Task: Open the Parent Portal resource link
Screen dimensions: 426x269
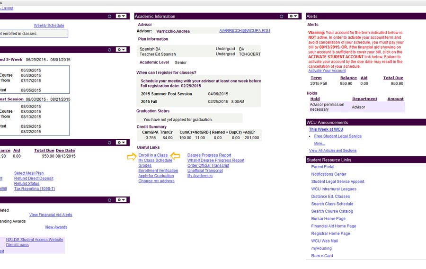Action: click(322, 167)
